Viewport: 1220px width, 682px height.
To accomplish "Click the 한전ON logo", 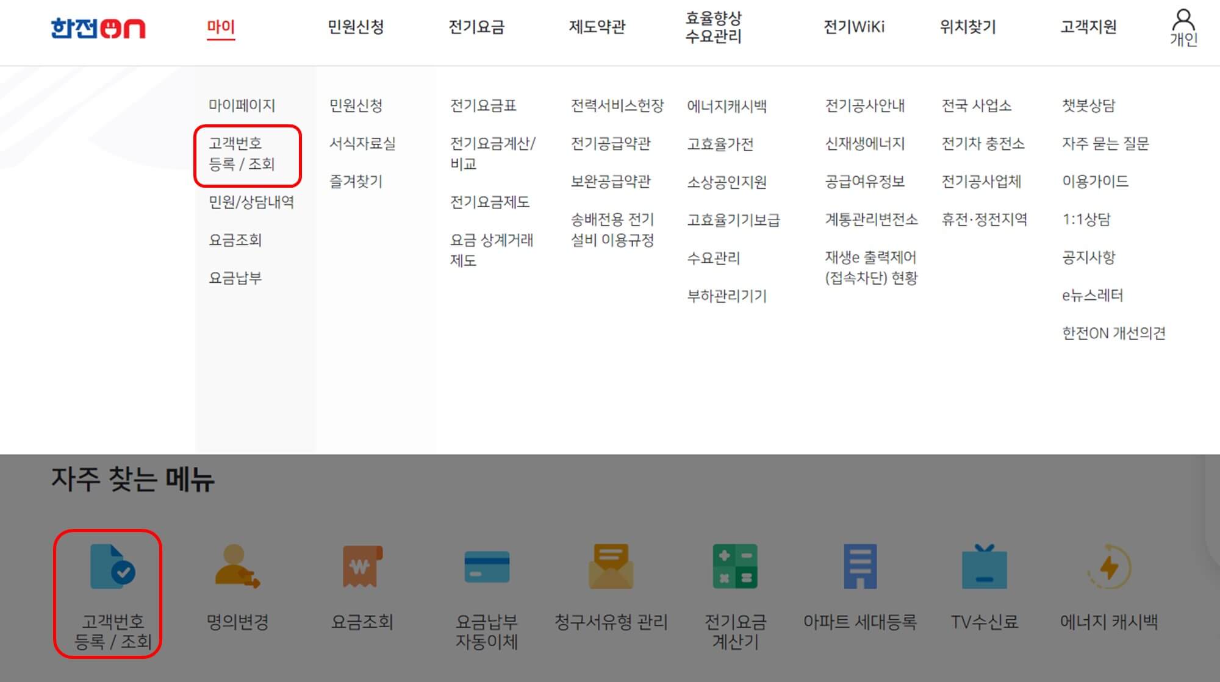I will pyautogui.click(x=98, y=26).
